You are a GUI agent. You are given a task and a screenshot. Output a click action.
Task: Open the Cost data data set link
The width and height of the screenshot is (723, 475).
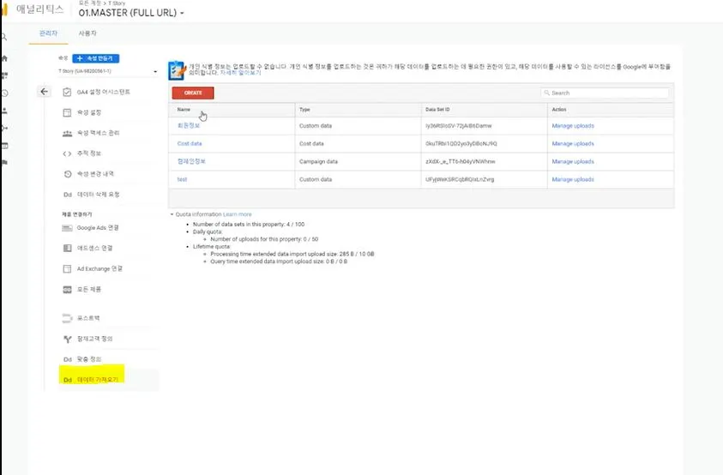(190, 143)
